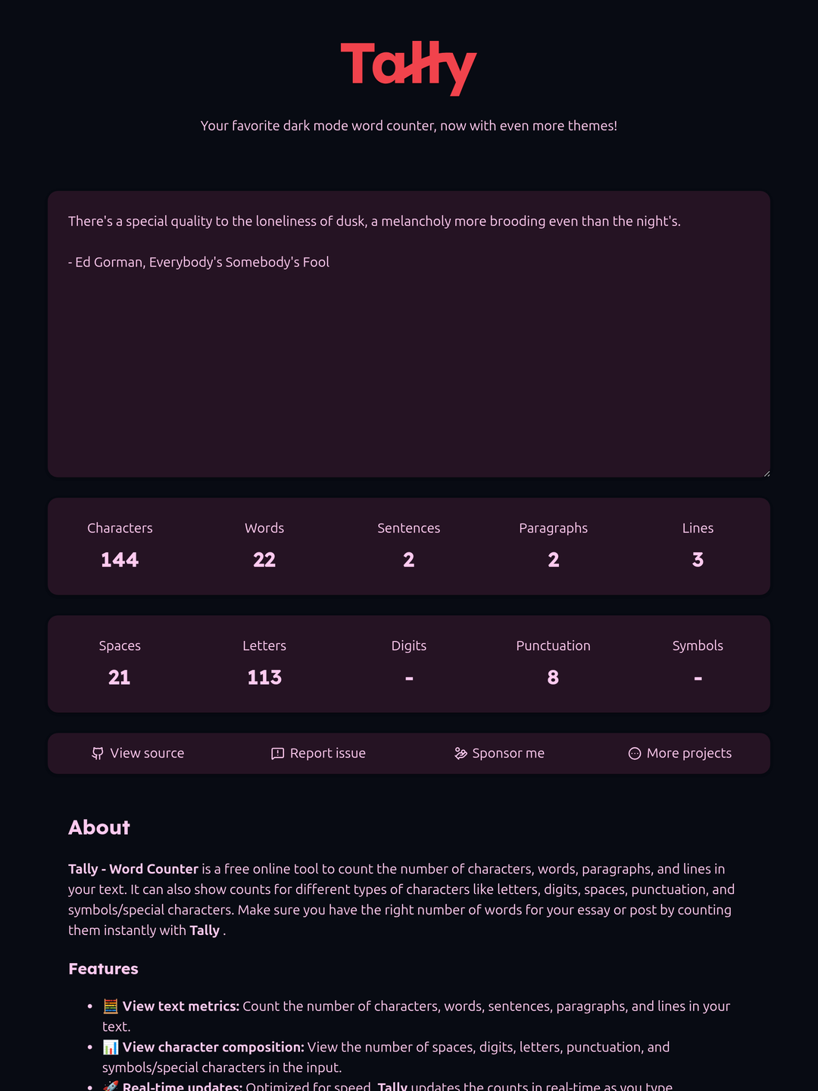The width and height of the screenshot is (818, 1091).
Task: Select the Characters count of 144
Action: click(x=120, y=560)
